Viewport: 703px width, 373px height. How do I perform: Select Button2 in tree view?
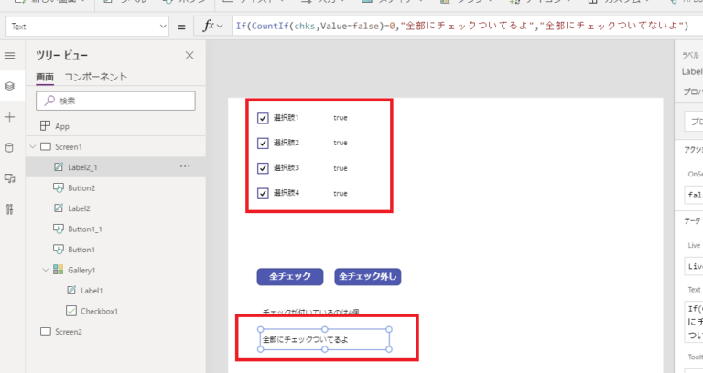point(115,187)
